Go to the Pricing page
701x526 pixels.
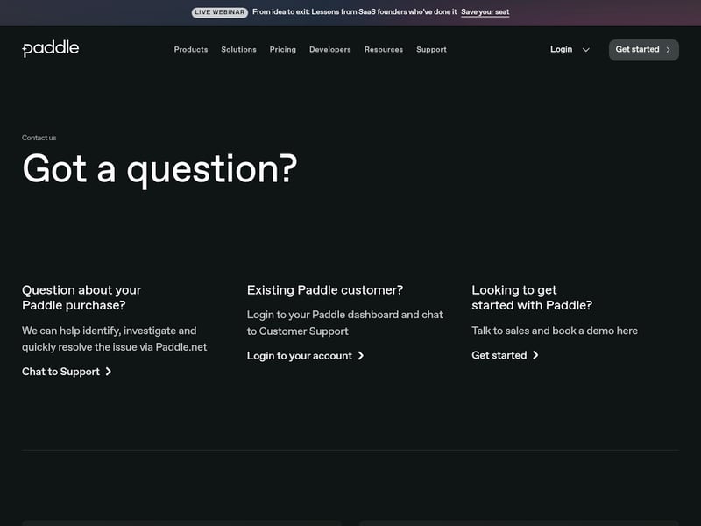coord(282,50)
